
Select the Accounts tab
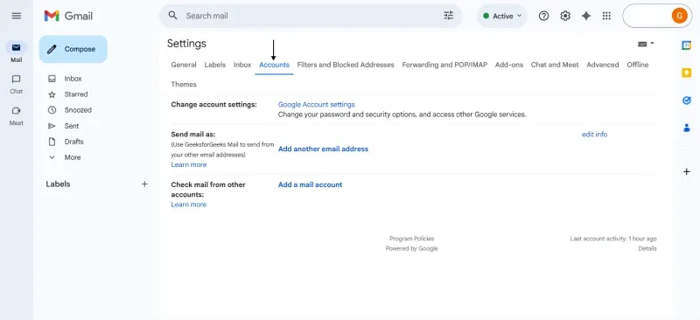(274, 65)
